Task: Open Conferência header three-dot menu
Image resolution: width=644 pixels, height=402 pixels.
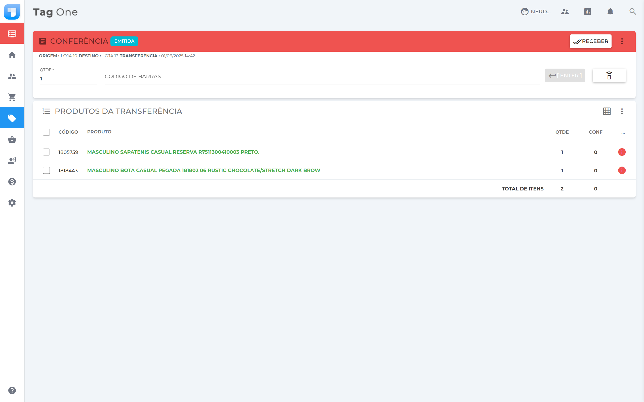Action: (x=622, y=41)
